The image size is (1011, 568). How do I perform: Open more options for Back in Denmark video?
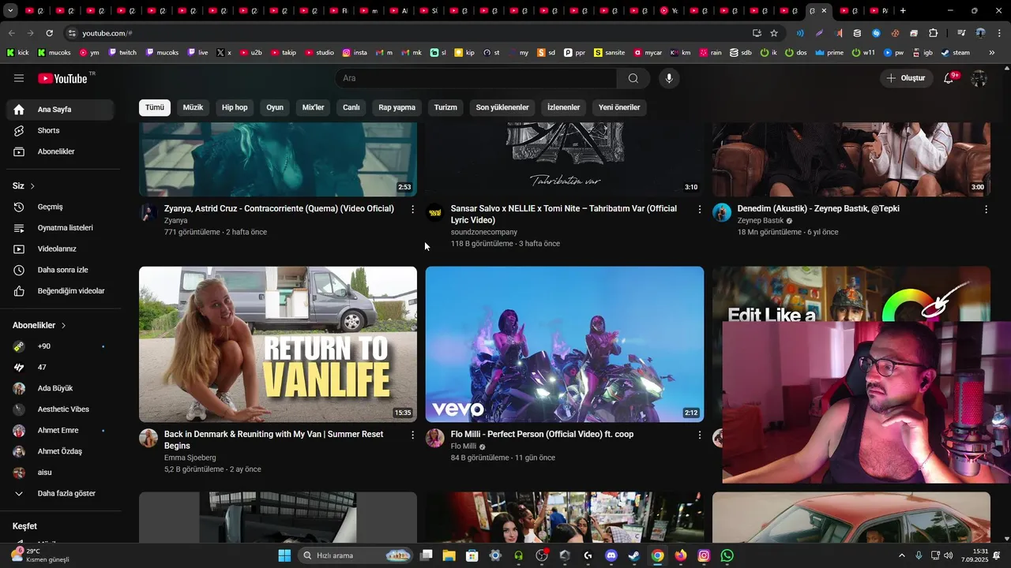tap(412, 435)
